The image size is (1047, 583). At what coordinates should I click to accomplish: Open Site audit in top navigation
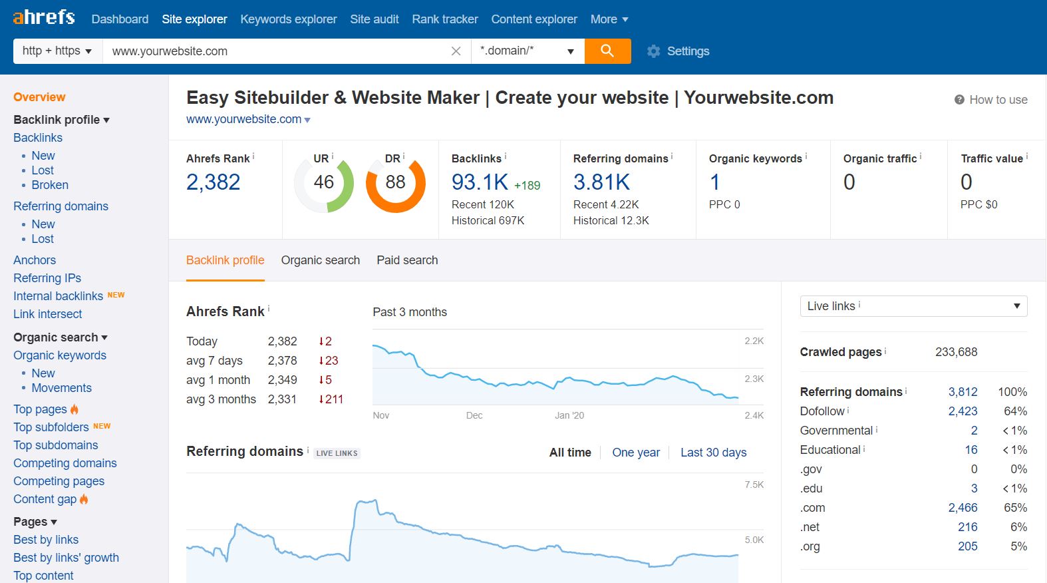pyautogui.click(x=374, y=19)
